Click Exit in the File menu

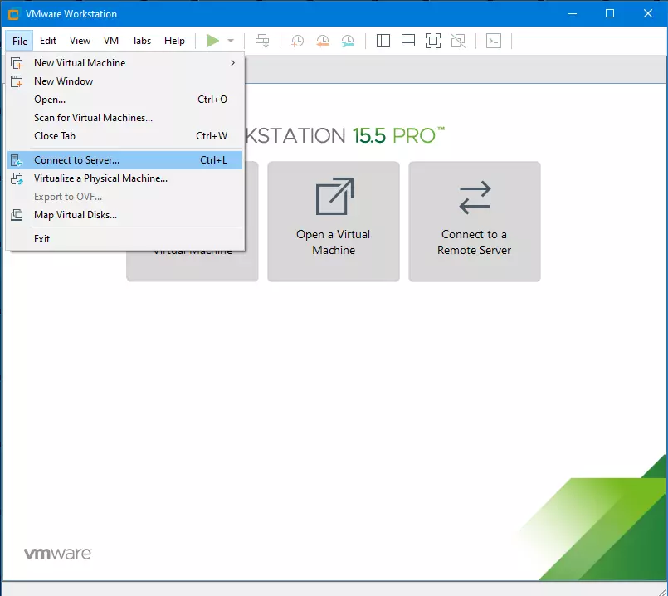(41, 239)
